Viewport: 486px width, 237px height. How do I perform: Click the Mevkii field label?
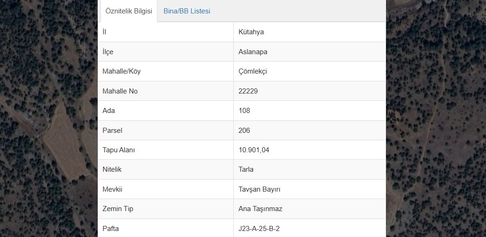(x=112, y=189)
